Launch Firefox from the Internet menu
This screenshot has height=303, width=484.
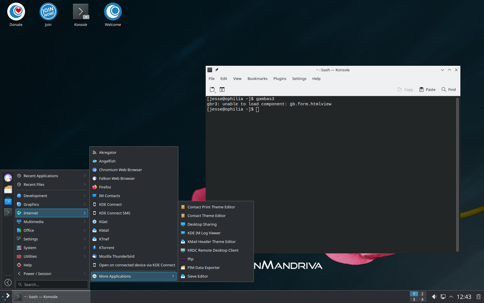pyautogui.click(x=134, y=187)
